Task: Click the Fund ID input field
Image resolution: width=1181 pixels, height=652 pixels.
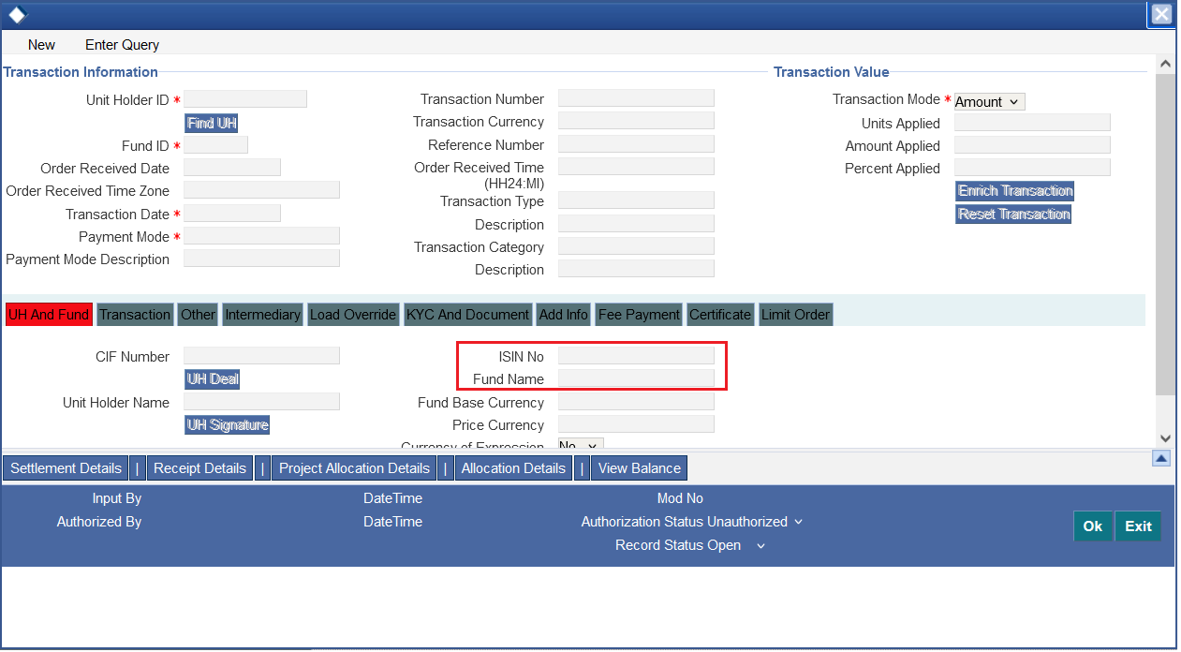Action: point(215,145)
